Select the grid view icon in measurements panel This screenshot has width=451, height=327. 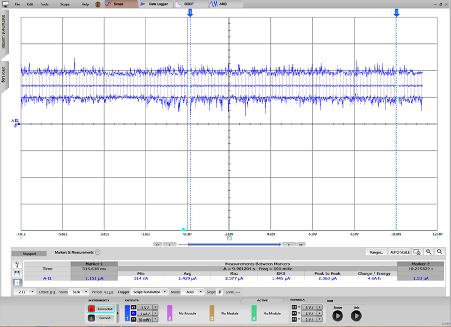point(18,282)
